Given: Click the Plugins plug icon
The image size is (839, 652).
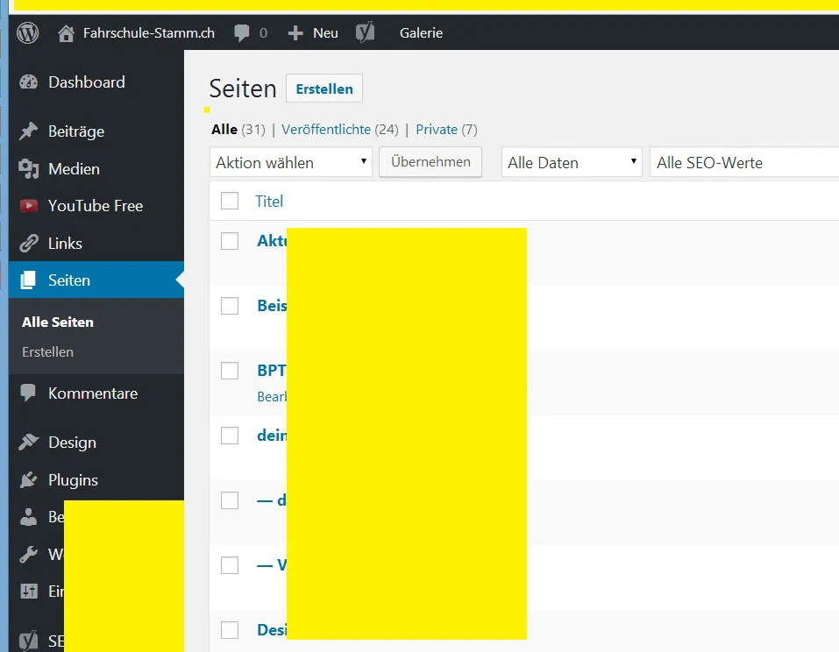Looking at the screenshot, I should coord(28,479).
